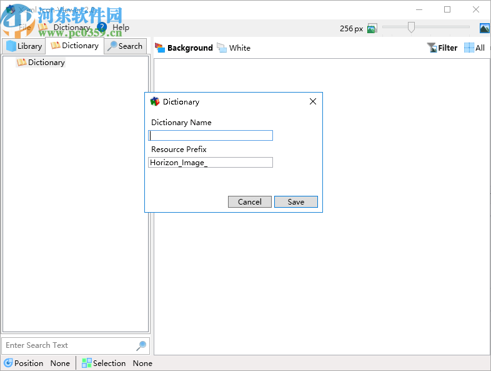The width and height of the screenshot is (491, 371).
Task: Click the book icon beside Dictionary node
Action: point(22,62)
